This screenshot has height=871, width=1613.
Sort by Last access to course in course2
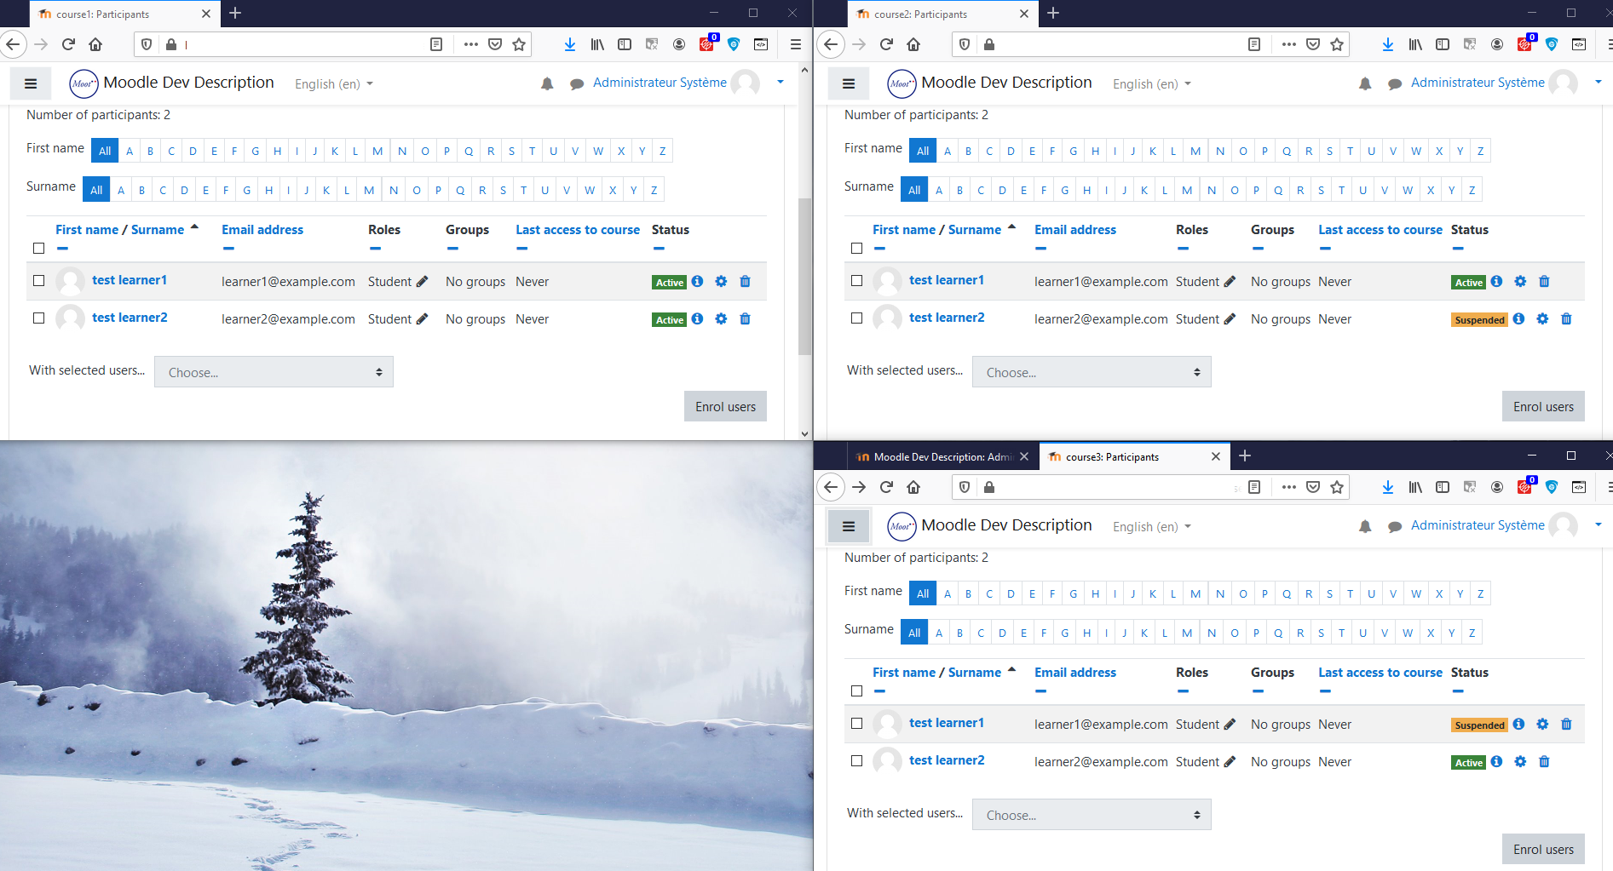click(1380, 230)
